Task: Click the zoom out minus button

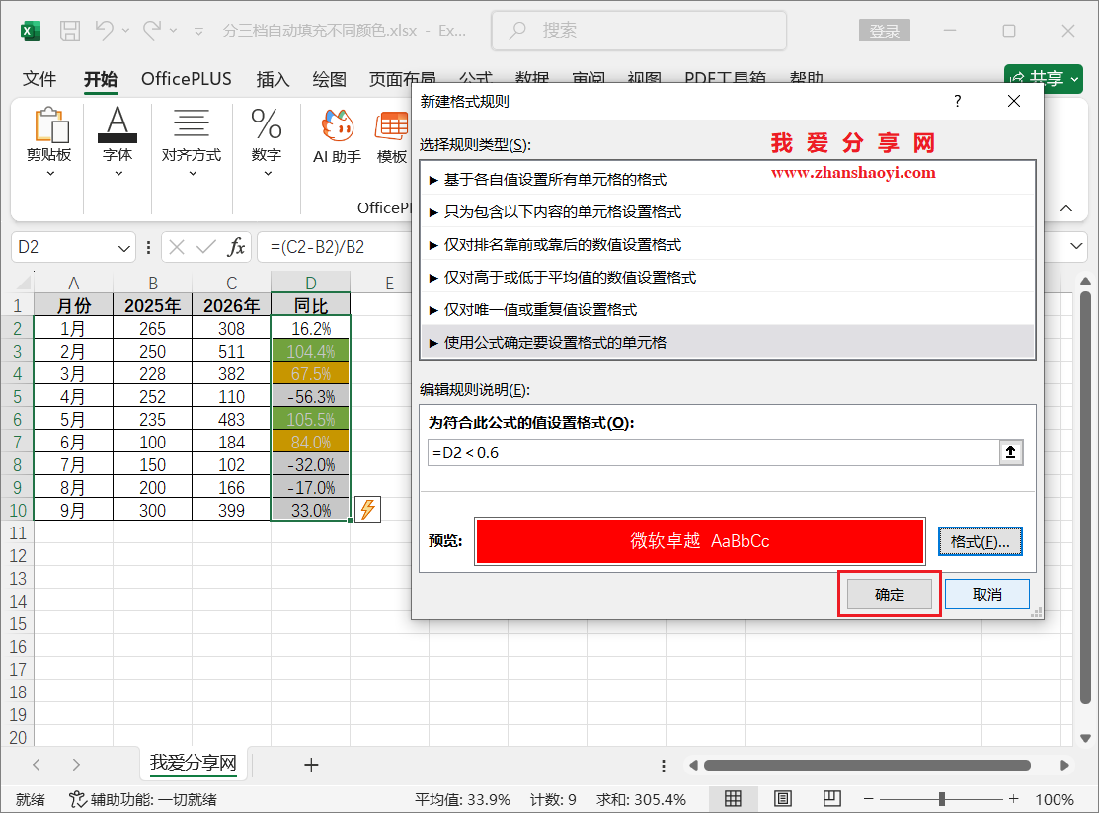Action: tap(869, 799)
